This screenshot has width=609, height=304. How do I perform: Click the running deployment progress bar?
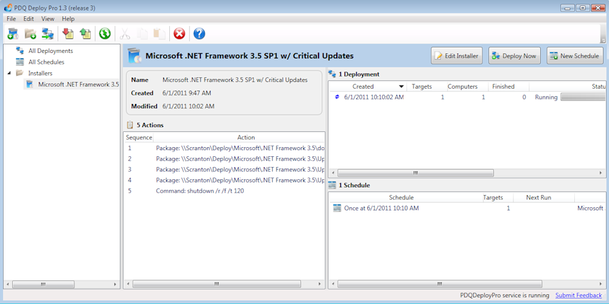(x=583, y=97)
